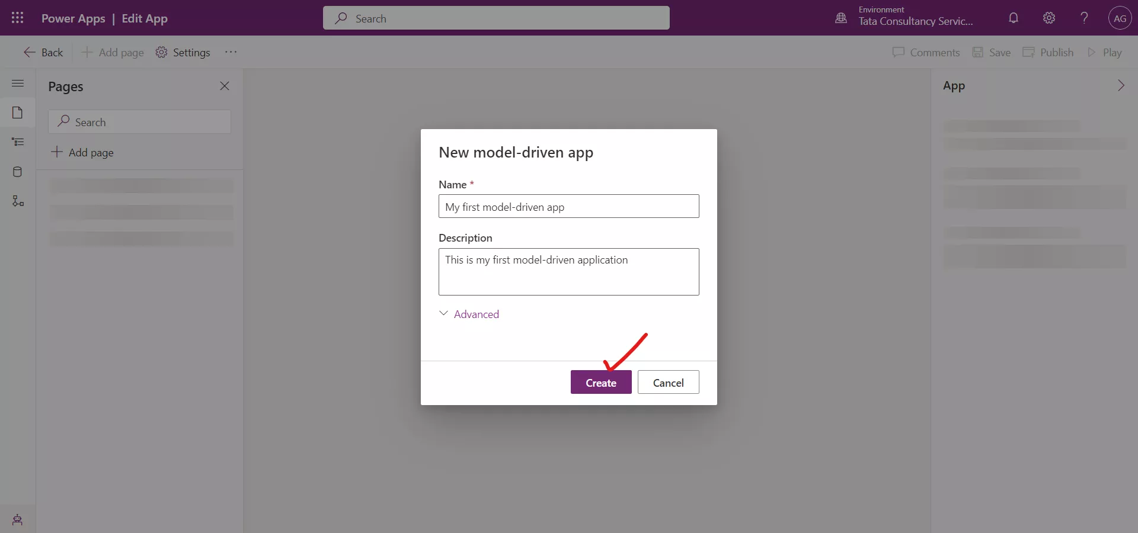The width and height of the screenshot is (1138, 533).
Task: Open the Pages panel icon in sidebar
Action: [x=17, y=113]
